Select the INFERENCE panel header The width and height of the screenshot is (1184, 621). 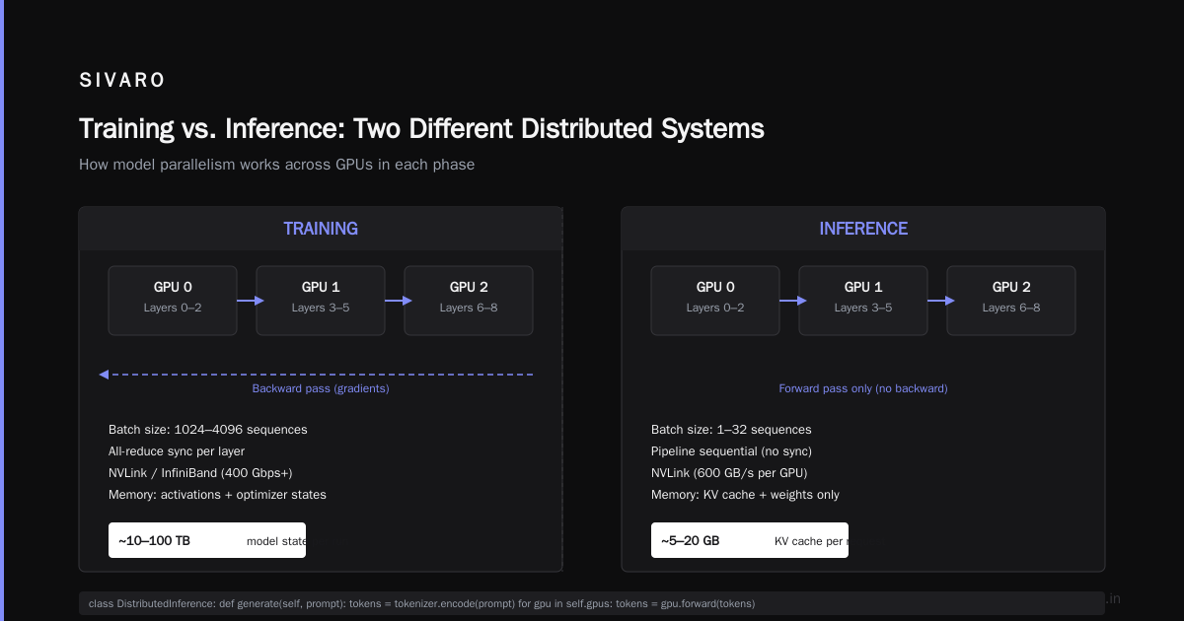[863, 229]
